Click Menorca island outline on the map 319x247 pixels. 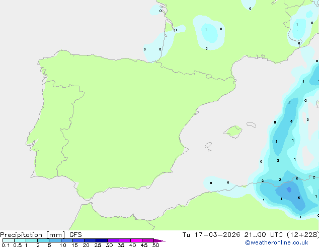click(251, 125)
